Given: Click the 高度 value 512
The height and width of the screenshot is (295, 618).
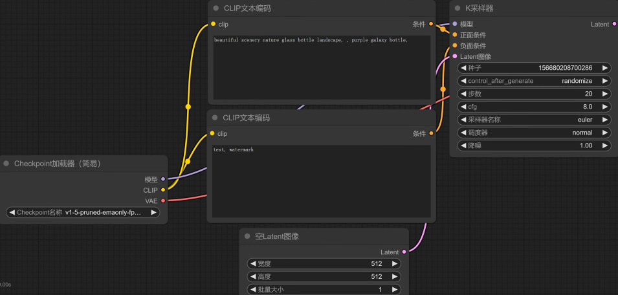Looking at the screenshot, I should click(x=377, y=276).
